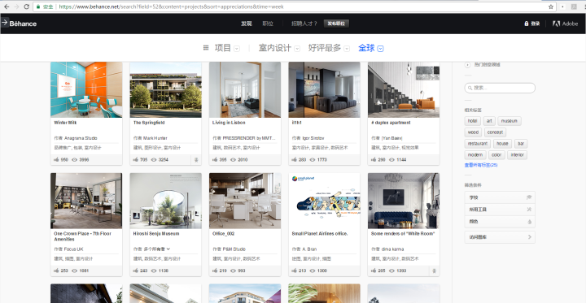Viewport: 586px width, 303px height.
Task: Open # duplex apartment title link
Action: click(391, 123)
